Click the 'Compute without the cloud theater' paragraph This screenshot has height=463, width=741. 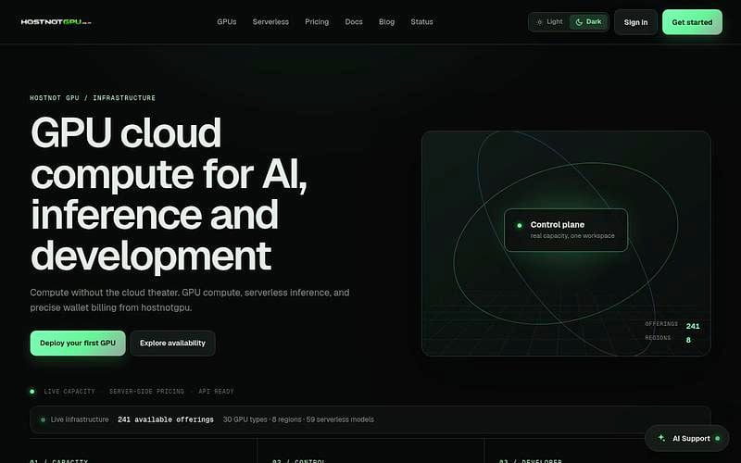point(190,300)
